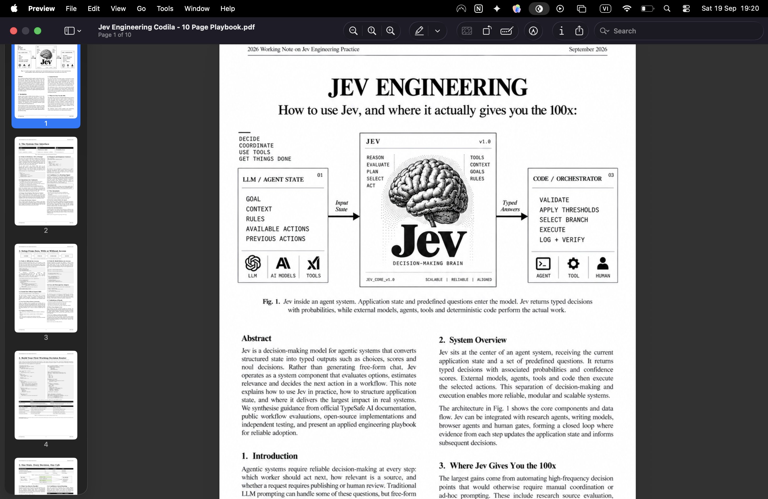
Task: Open the Edit menu
Action: 94,9
